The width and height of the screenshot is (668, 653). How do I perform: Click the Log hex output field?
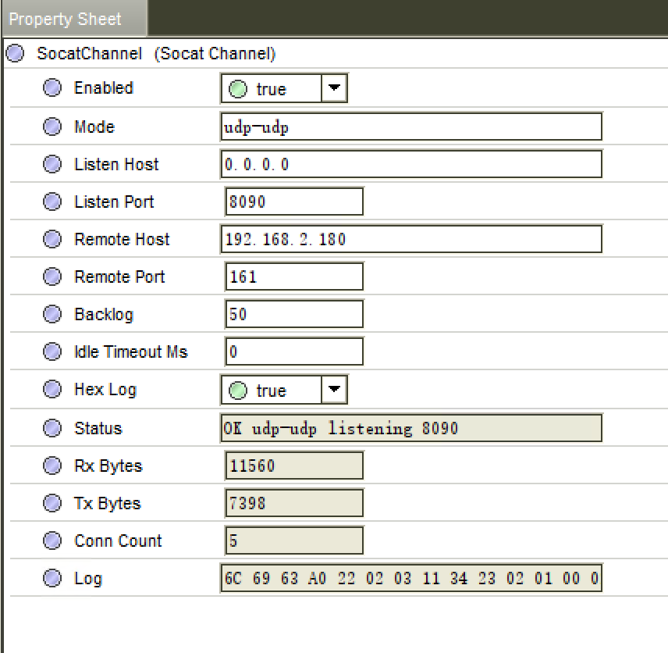click(411, 578)
